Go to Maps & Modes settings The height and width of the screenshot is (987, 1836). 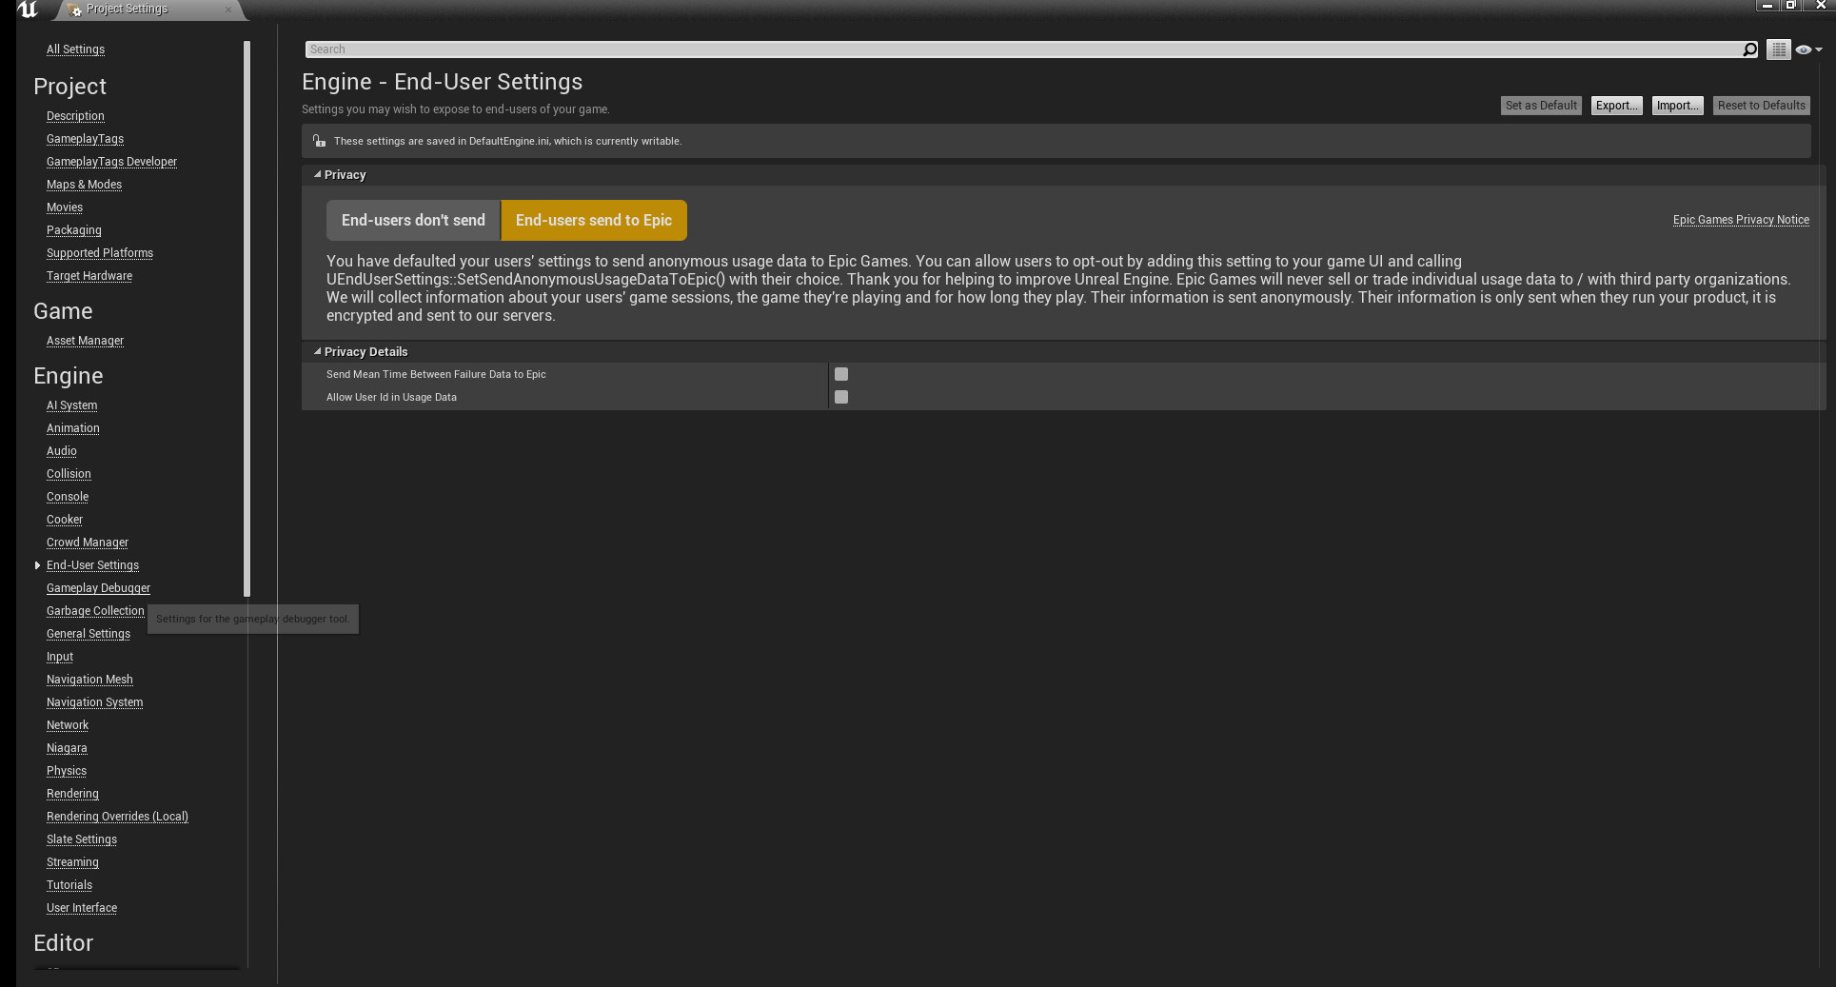click(84, 185)
